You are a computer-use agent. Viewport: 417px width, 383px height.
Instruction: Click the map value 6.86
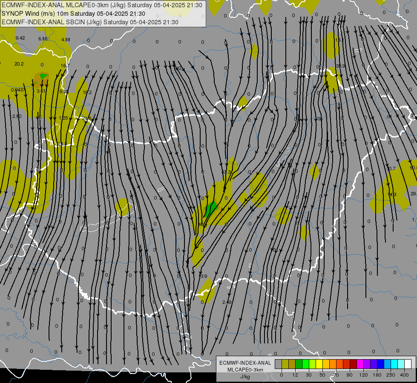(43, 39)
